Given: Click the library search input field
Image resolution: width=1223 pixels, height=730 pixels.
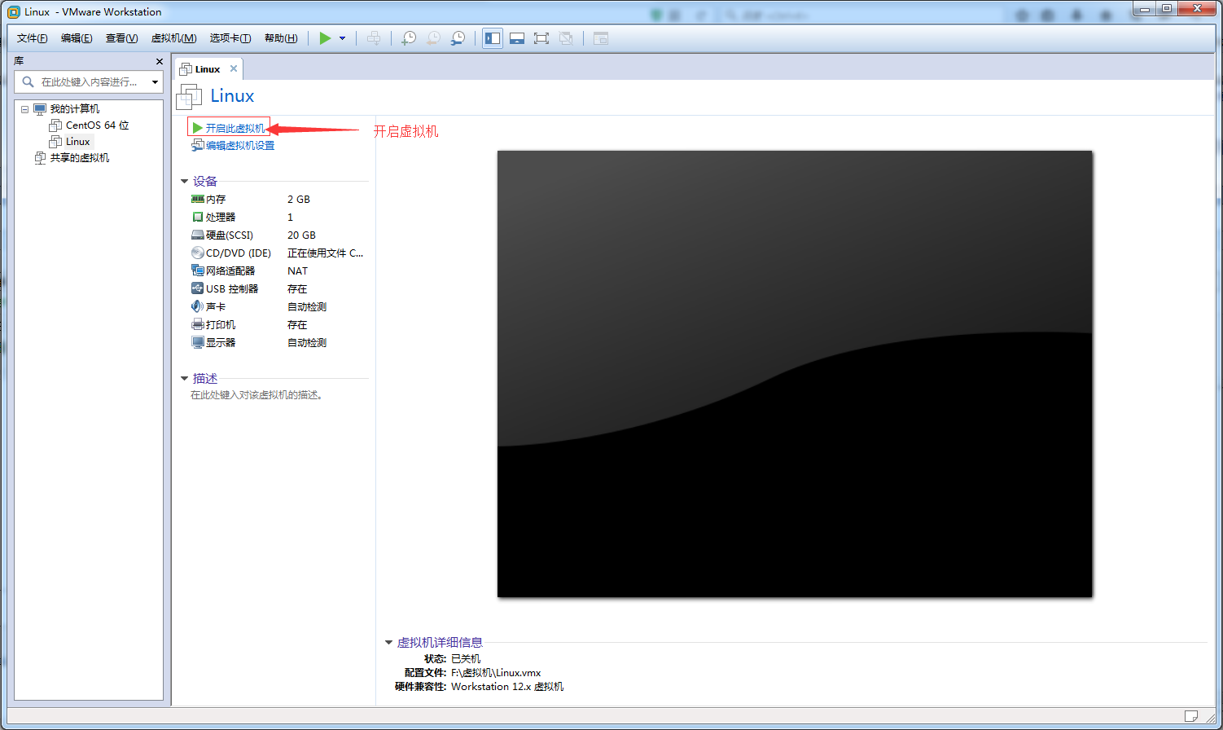Looking at the screenshot, I should click(x=90, y=81).
